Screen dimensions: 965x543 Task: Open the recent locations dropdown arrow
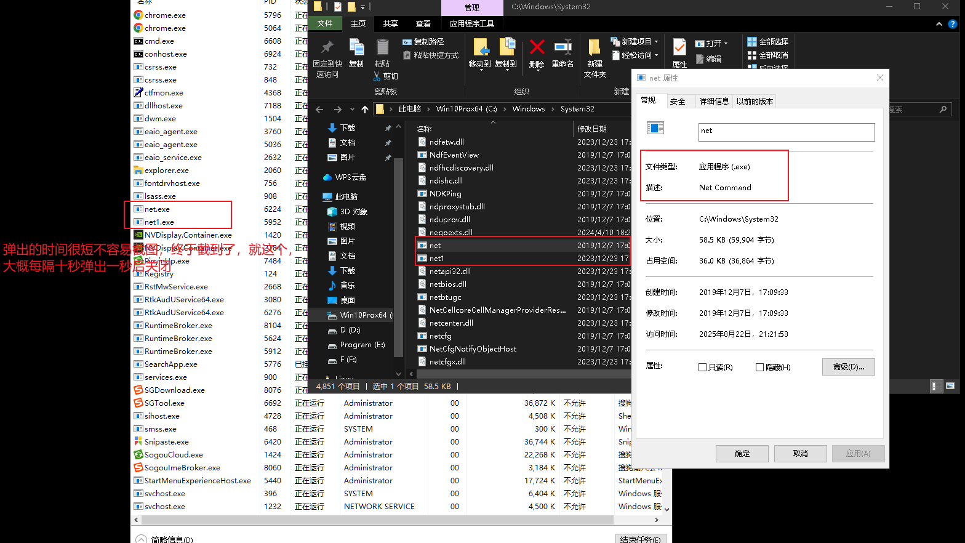coord(352,110)
